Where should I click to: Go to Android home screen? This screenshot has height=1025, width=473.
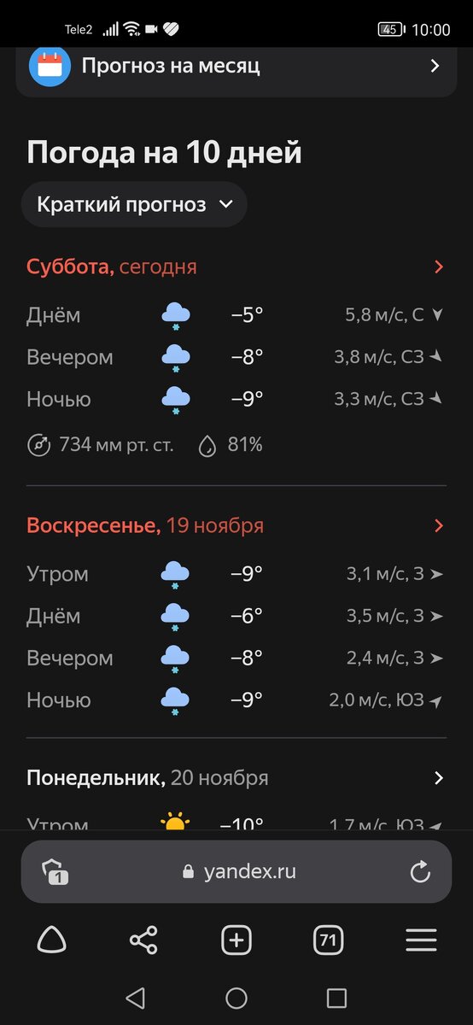[236, 998]
